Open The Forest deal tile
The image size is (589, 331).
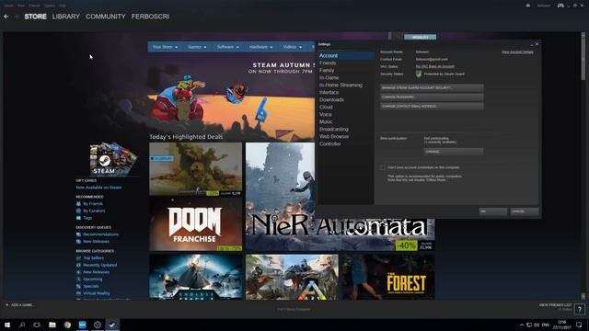coord(388,278)
